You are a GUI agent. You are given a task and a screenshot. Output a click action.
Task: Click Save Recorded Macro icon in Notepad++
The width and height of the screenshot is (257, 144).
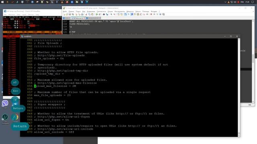pos(163,14)
